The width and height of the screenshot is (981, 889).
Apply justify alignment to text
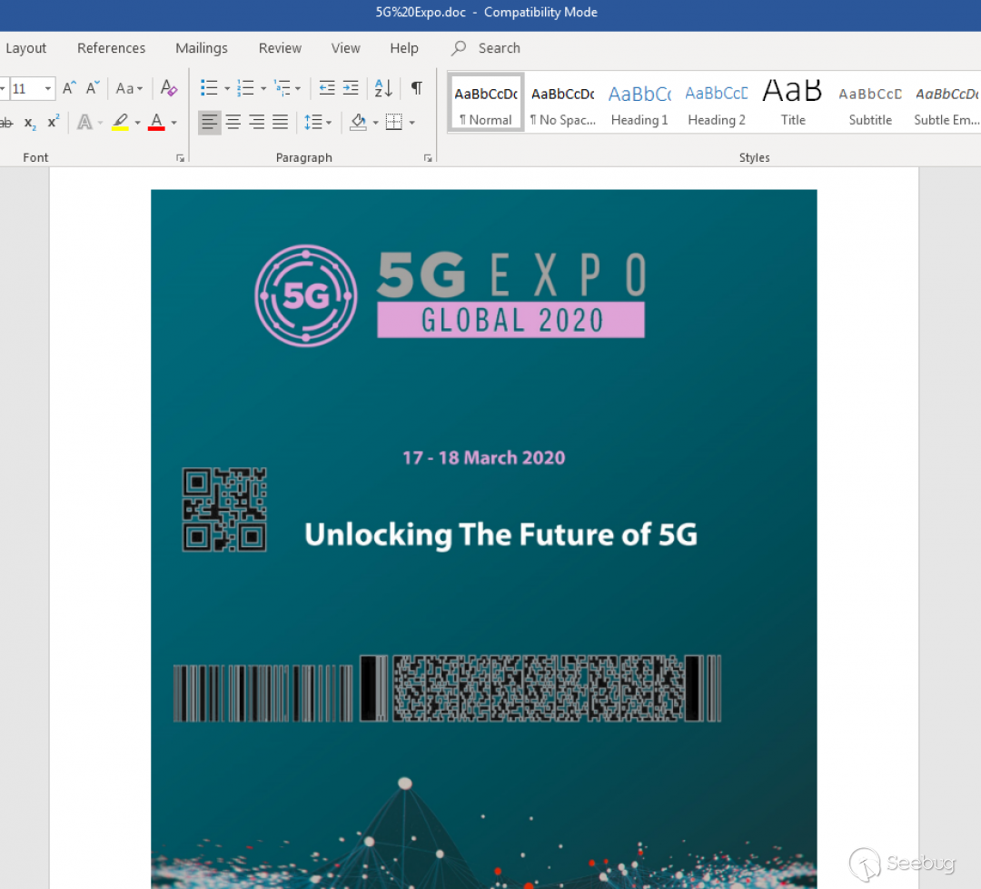(280, 122)
